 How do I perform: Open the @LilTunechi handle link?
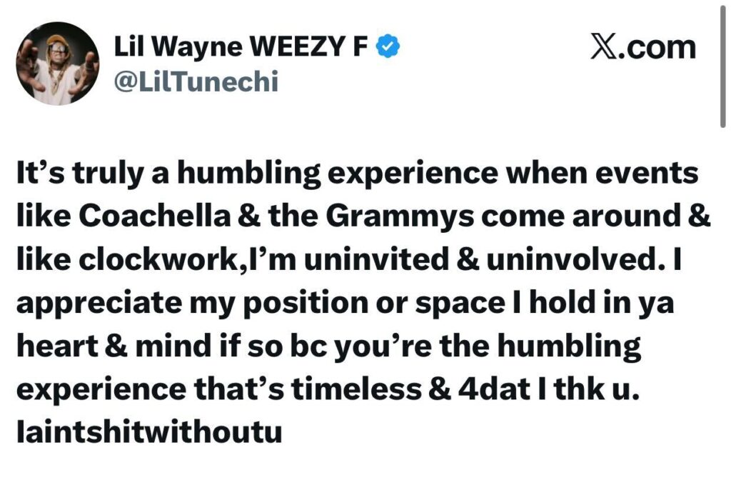point(196,83)
